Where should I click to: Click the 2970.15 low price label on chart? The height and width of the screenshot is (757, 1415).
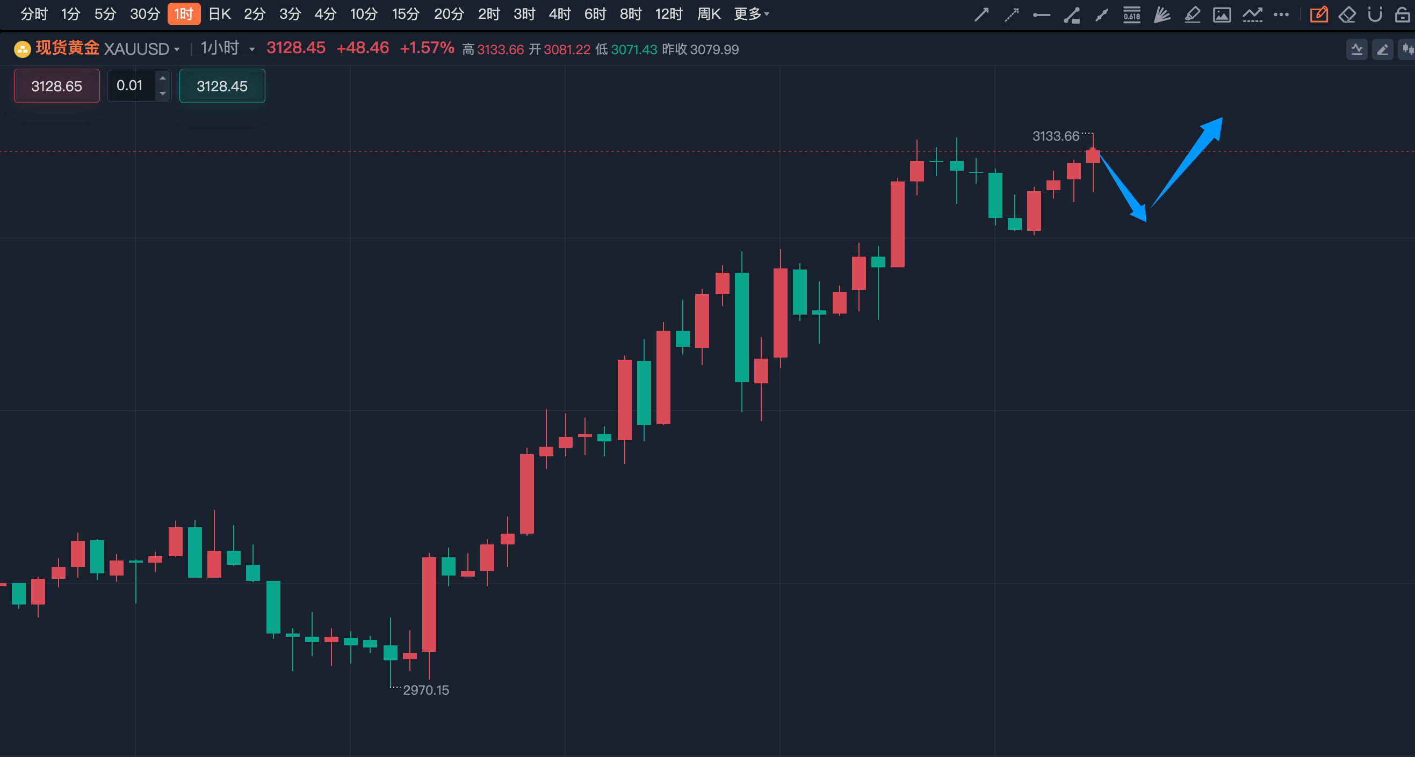[x=425, y=690]
